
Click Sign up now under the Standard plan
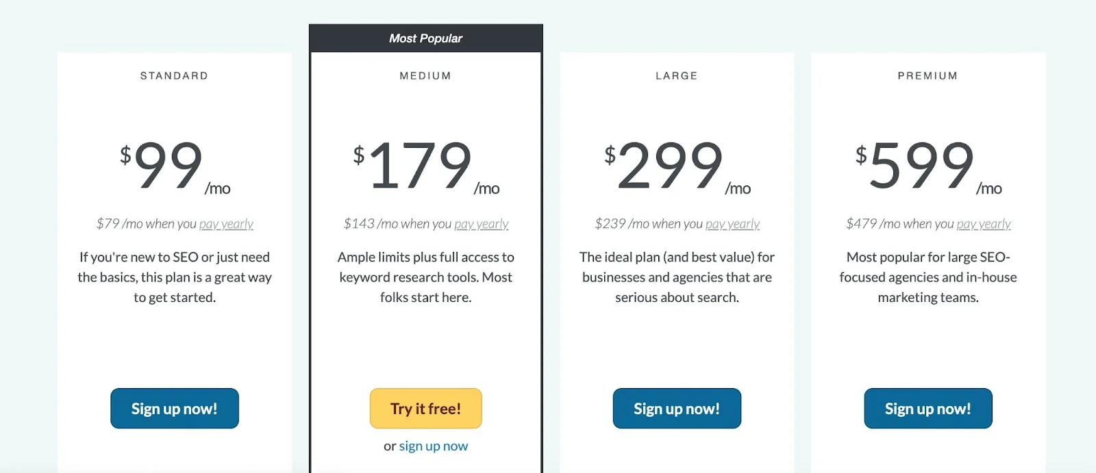175,409
